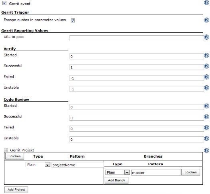Open branch Type dropdown next to master
Image resolution: width=210 pixels, height=194 pixels.
tap(118, 172)
